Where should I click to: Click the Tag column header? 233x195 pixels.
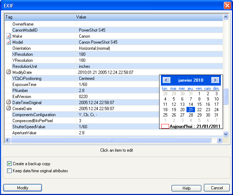(x=40, y=17)
